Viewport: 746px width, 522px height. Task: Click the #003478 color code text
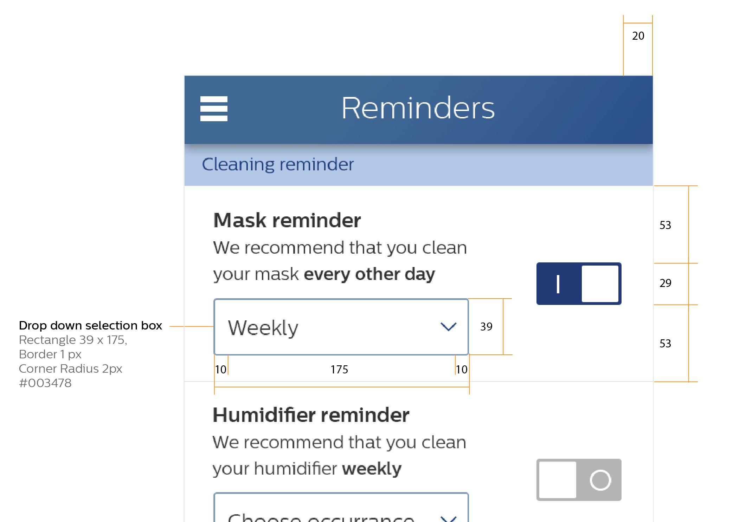(45, 383)
